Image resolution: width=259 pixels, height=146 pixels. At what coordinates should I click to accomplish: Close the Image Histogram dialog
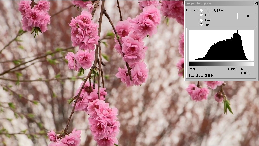255,3
